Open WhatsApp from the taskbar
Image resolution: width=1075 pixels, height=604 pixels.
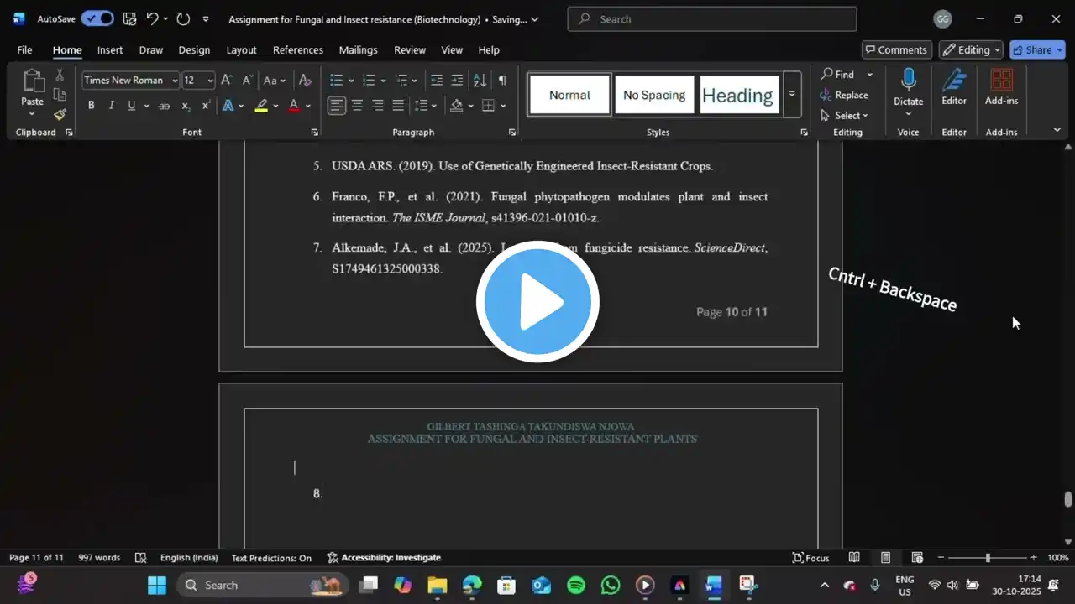[611, 585]
